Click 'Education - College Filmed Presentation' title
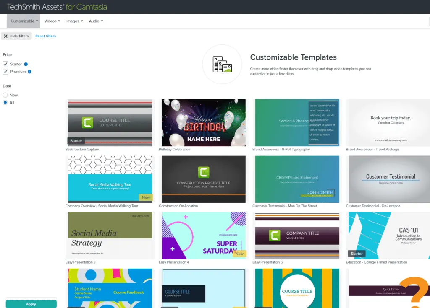Image resolution: width=430 pixels, height=308 pixels. [376, 262]
